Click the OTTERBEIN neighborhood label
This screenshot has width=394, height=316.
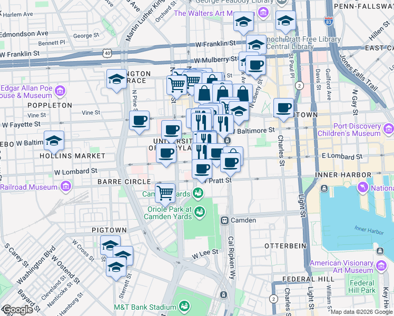click(x=285, y=245)
